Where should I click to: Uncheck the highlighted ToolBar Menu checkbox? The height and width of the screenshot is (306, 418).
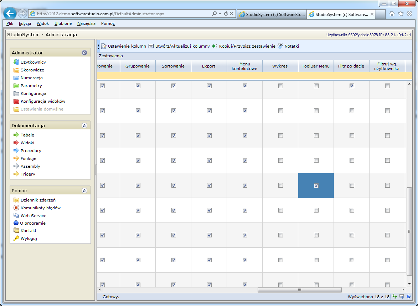click(316, 186)
